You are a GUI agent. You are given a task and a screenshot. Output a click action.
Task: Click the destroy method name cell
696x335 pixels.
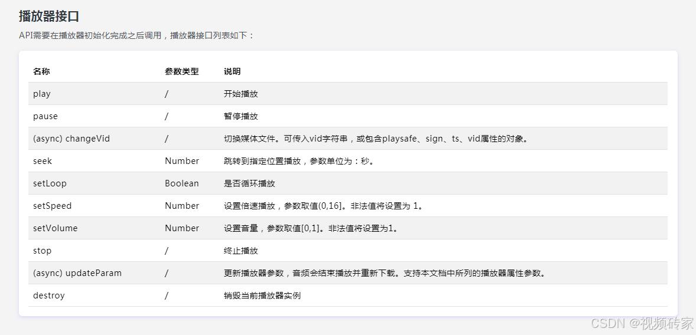(49, 295)
